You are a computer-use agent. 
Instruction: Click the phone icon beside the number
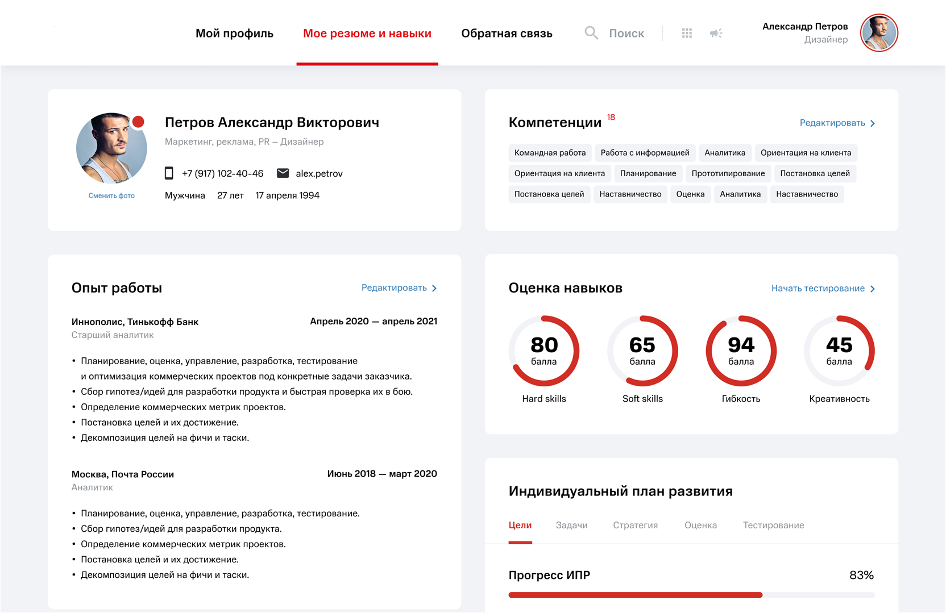(x=169, y=173)
